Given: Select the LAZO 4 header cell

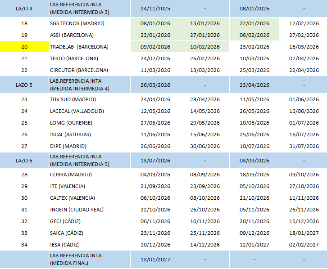Looking at the screenshot, I should click(x=24, y=9).
